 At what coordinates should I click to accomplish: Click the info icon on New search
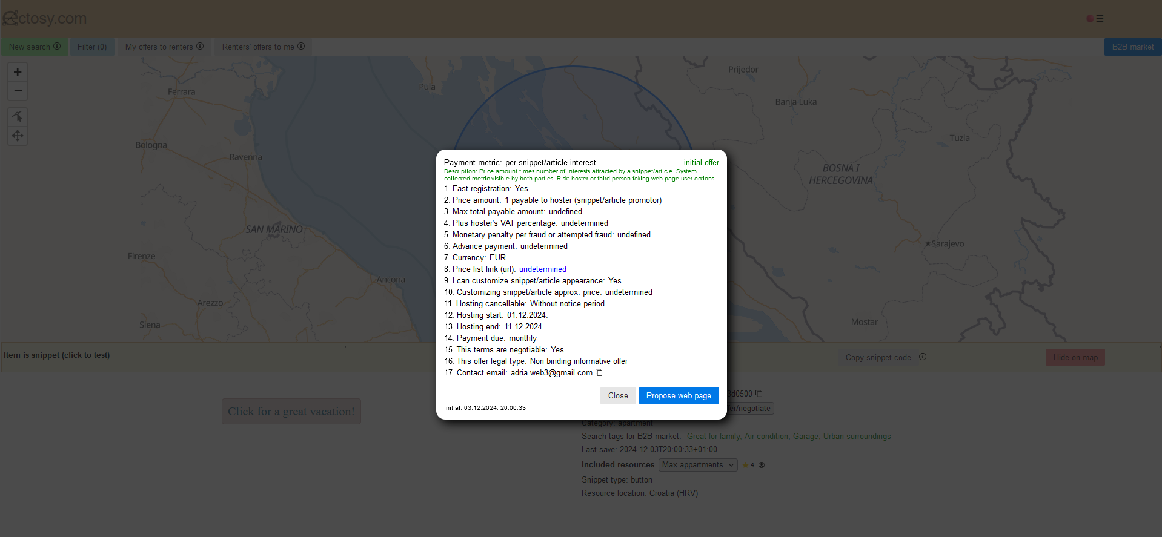(x=57, y=47)
